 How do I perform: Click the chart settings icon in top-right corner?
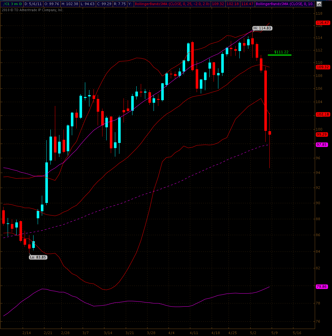319,4
